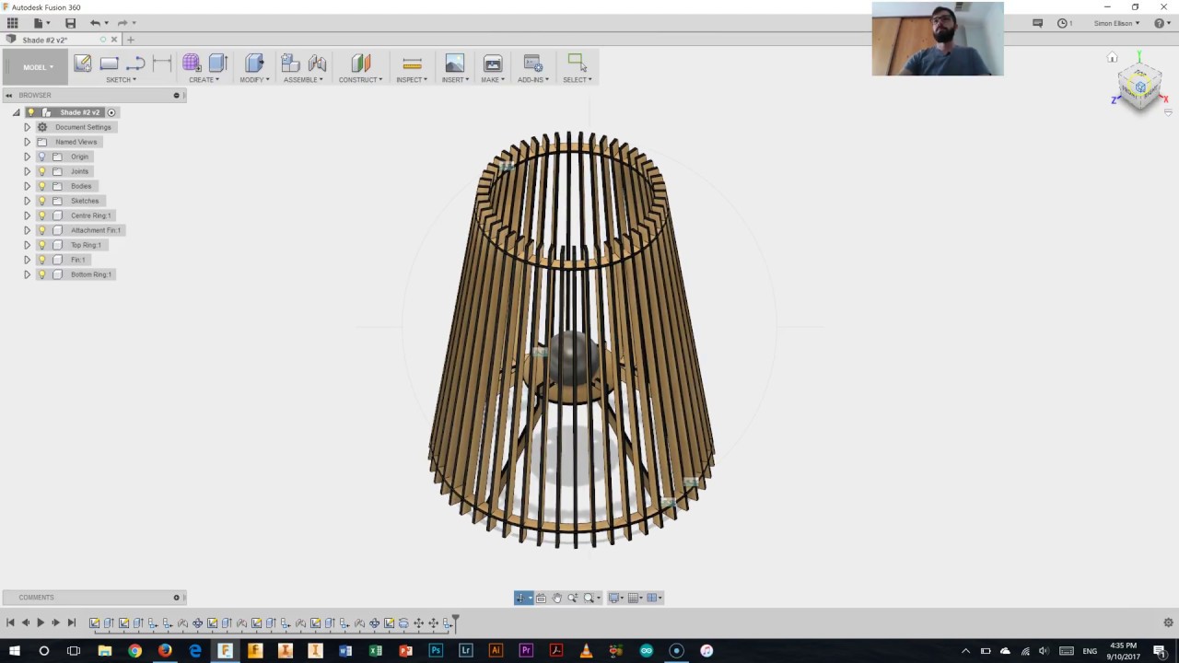Click the Job Status clock icon

(x=1062, y=23)
